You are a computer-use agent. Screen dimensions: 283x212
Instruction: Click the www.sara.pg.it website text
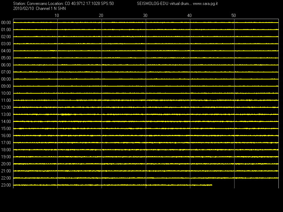205,4
